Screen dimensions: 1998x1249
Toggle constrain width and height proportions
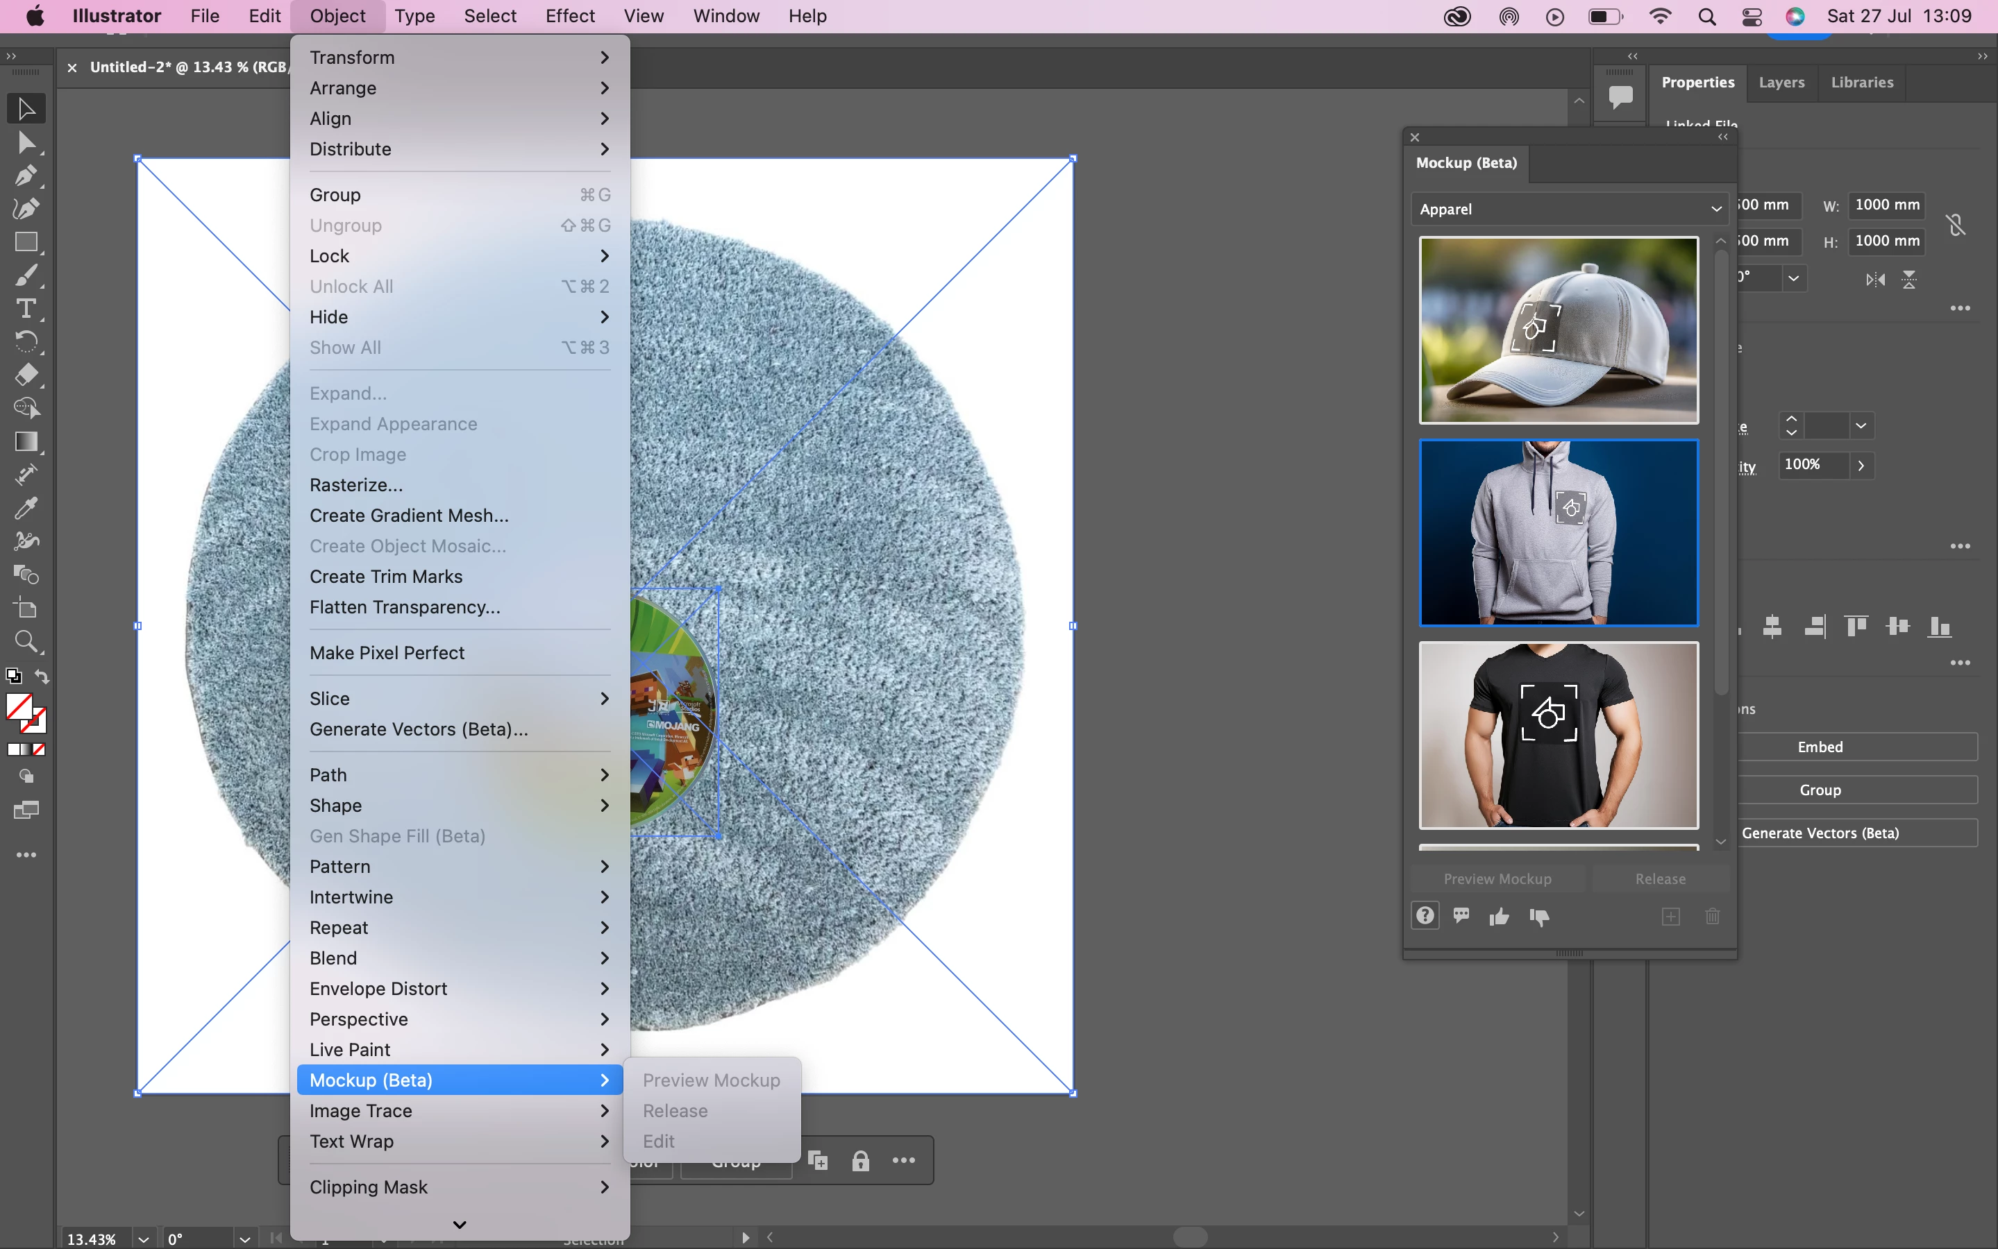(1955, 224)
